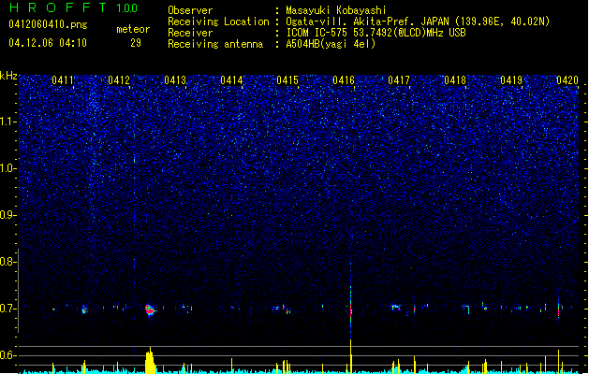Select the 1.1 kHz axis label
Viewport: 589px width, 374px height.
coord(8,122)
